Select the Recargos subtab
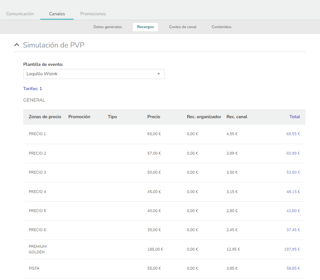The height and width of the screenshot is (280, 320). 145,27
